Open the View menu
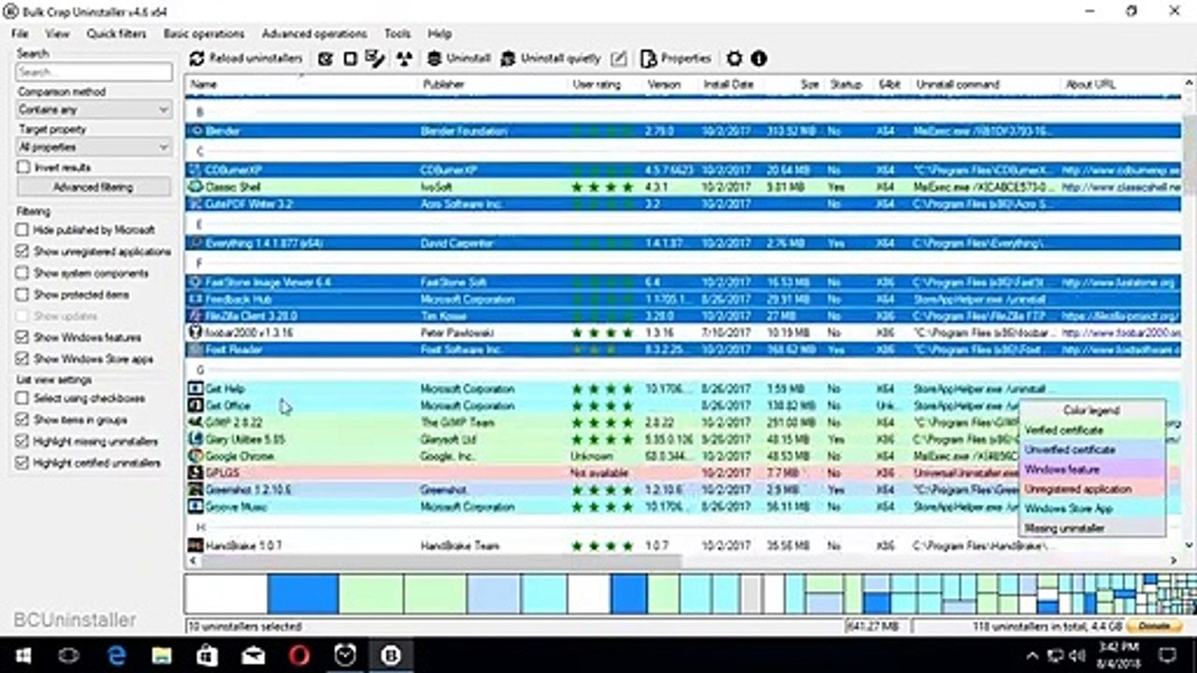 pyautogui.click(x=57, y=34)
